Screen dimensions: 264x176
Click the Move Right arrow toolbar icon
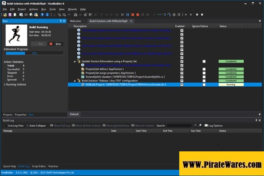pos(117,15)
